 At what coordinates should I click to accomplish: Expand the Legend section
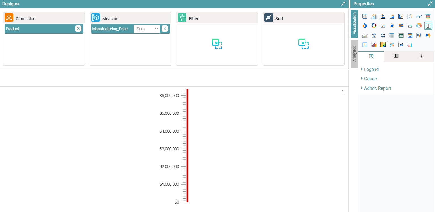371,69
